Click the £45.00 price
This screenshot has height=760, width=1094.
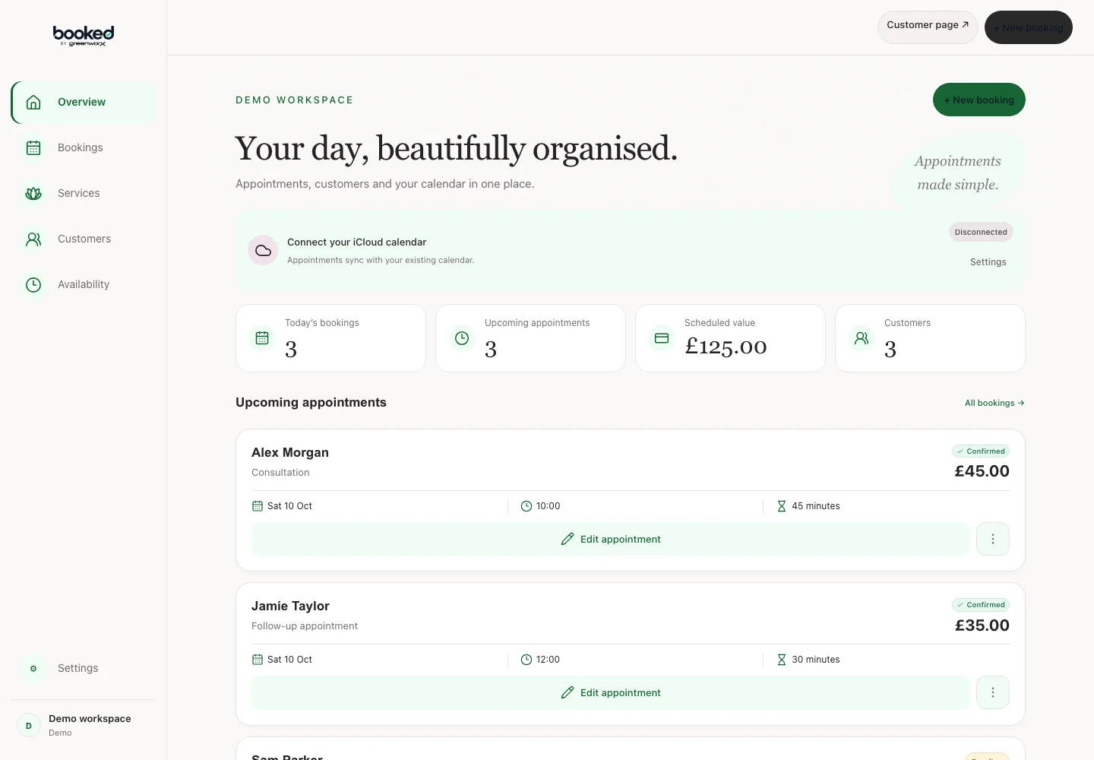pyautogui.click(x=982, y=471)
